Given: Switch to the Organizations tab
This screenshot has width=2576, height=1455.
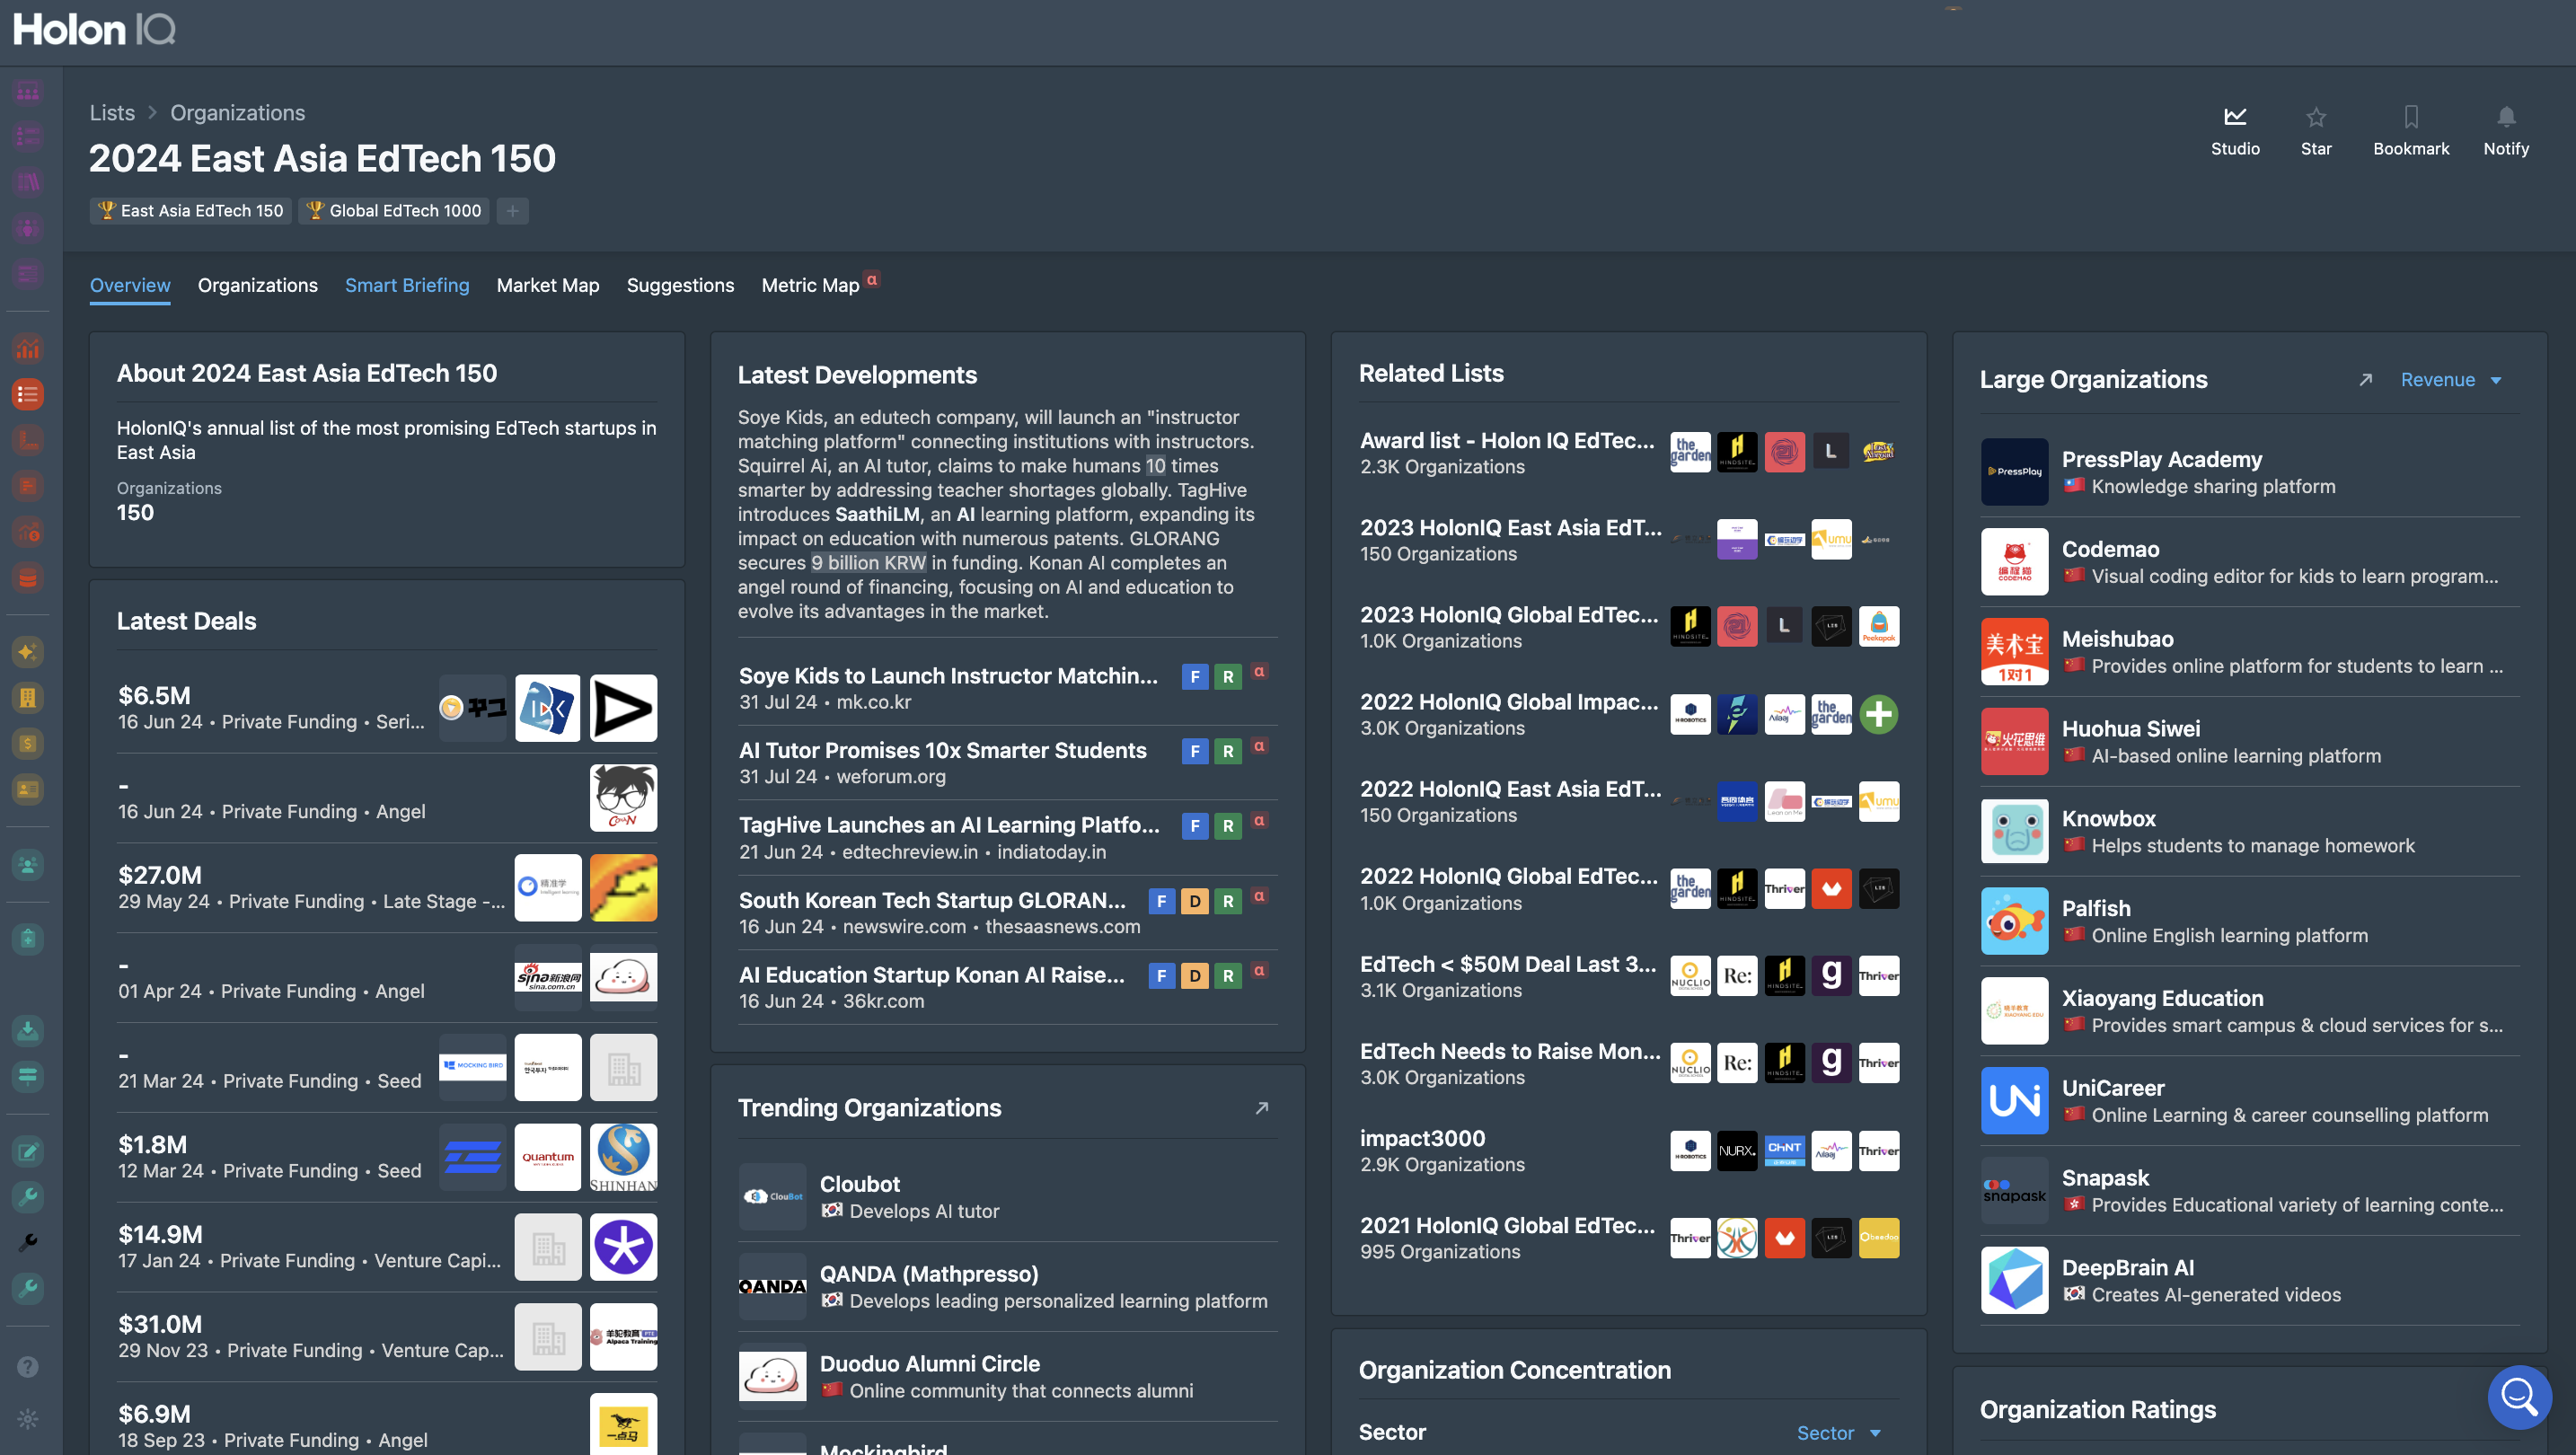Looking at the screenshot, I should pyautogui.click(x=258, y=285).
